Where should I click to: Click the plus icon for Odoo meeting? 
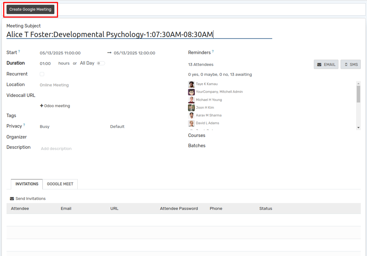click(42, 106)
